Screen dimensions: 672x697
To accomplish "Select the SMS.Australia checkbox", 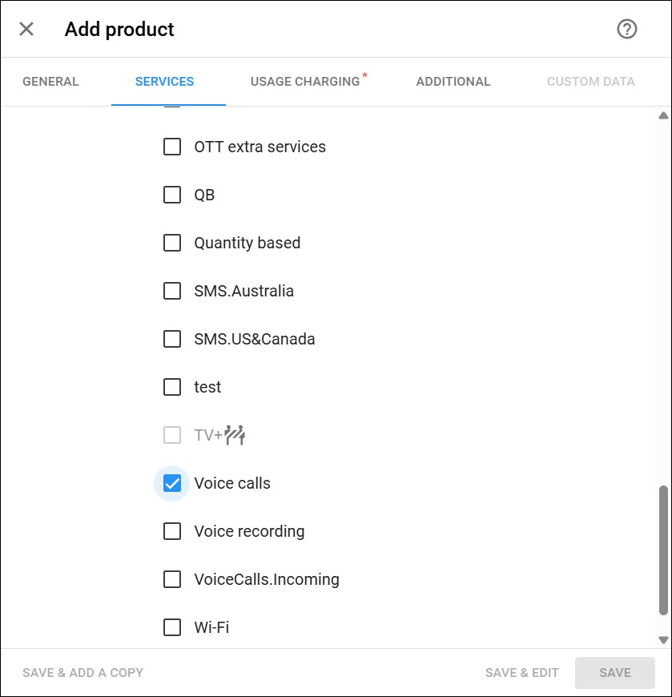I will (172, 291).
